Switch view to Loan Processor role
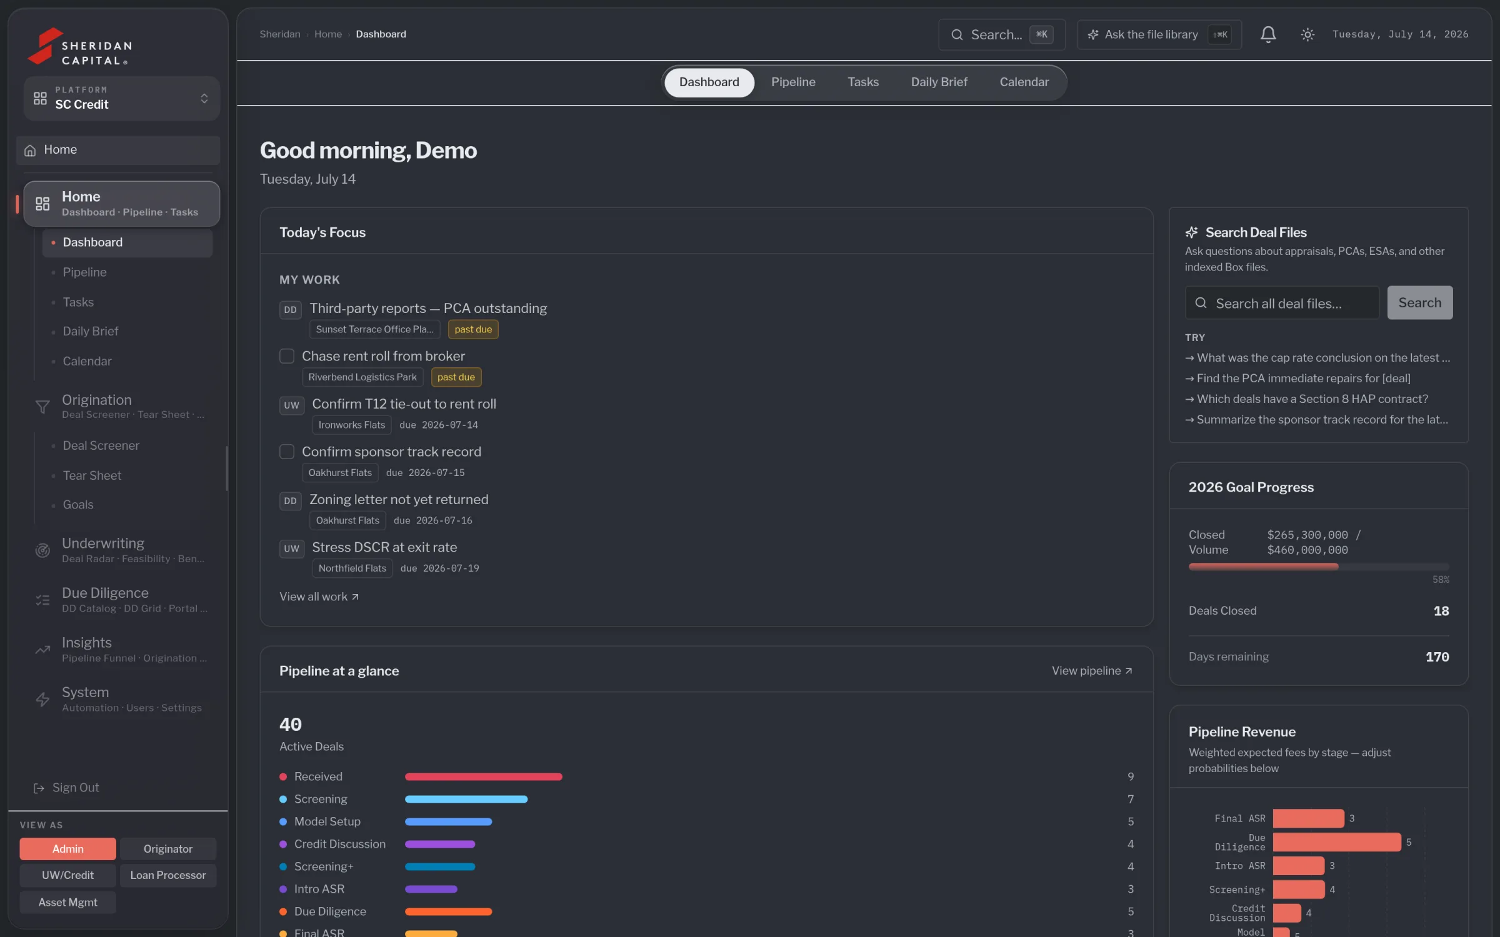Viewport: 1500px width, 937px height. tap(167, 875)
